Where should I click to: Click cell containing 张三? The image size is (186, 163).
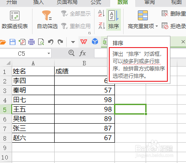[x=33, y=128]
